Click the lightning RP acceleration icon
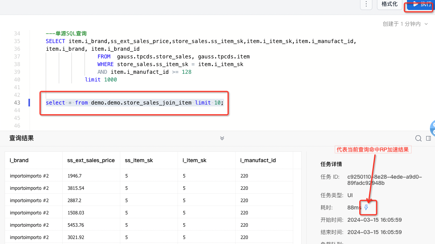The image size is (435, 244). tap(366, 207)
